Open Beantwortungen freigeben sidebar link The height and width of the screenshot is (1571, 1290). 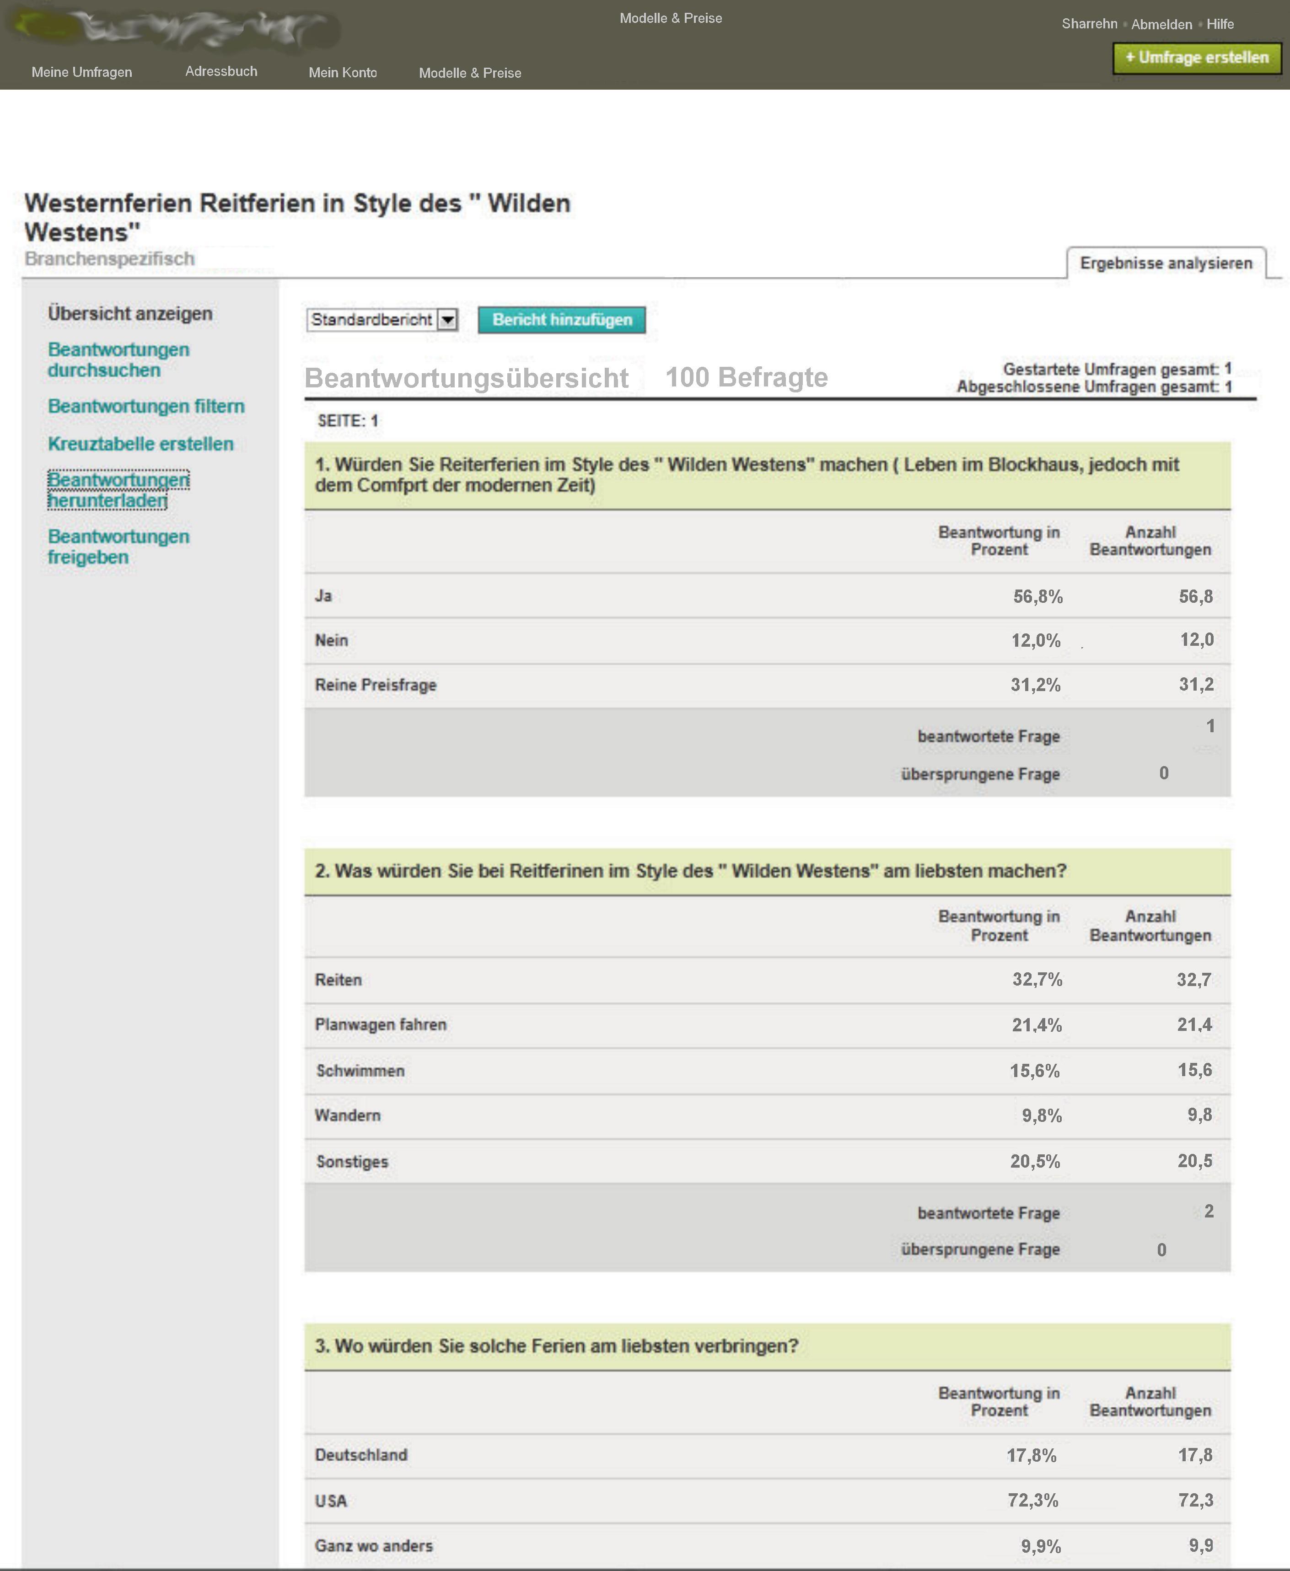point(118,547)
